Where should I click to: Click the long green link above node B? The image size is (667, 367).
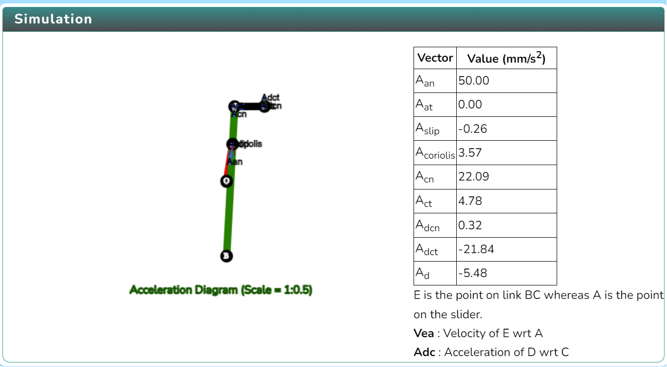(x=228, y=219)
